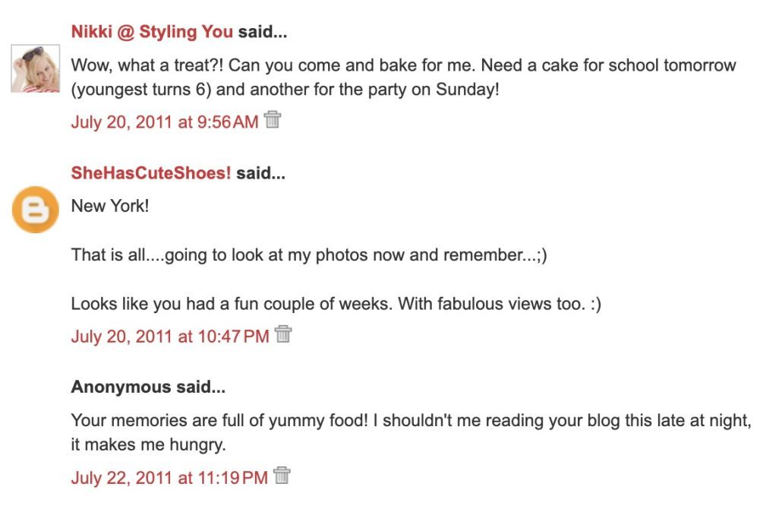Click the "Wow, what a treat?!" comment line
Image resolution: width=782 pixels, height=512 pixels.
pos(403,65)
